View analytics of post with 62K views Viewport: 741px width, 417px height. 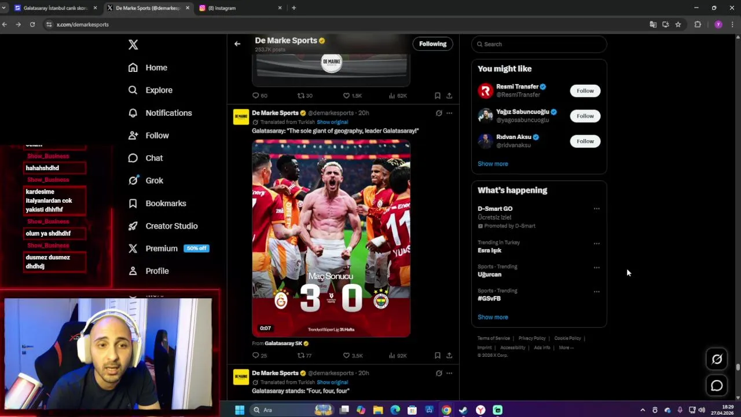[398, 96]
